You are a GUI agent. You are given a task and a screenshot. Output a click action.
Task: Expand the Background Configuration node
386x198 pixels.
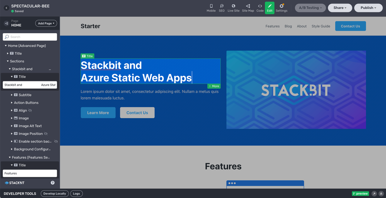(x=12, y=149)
